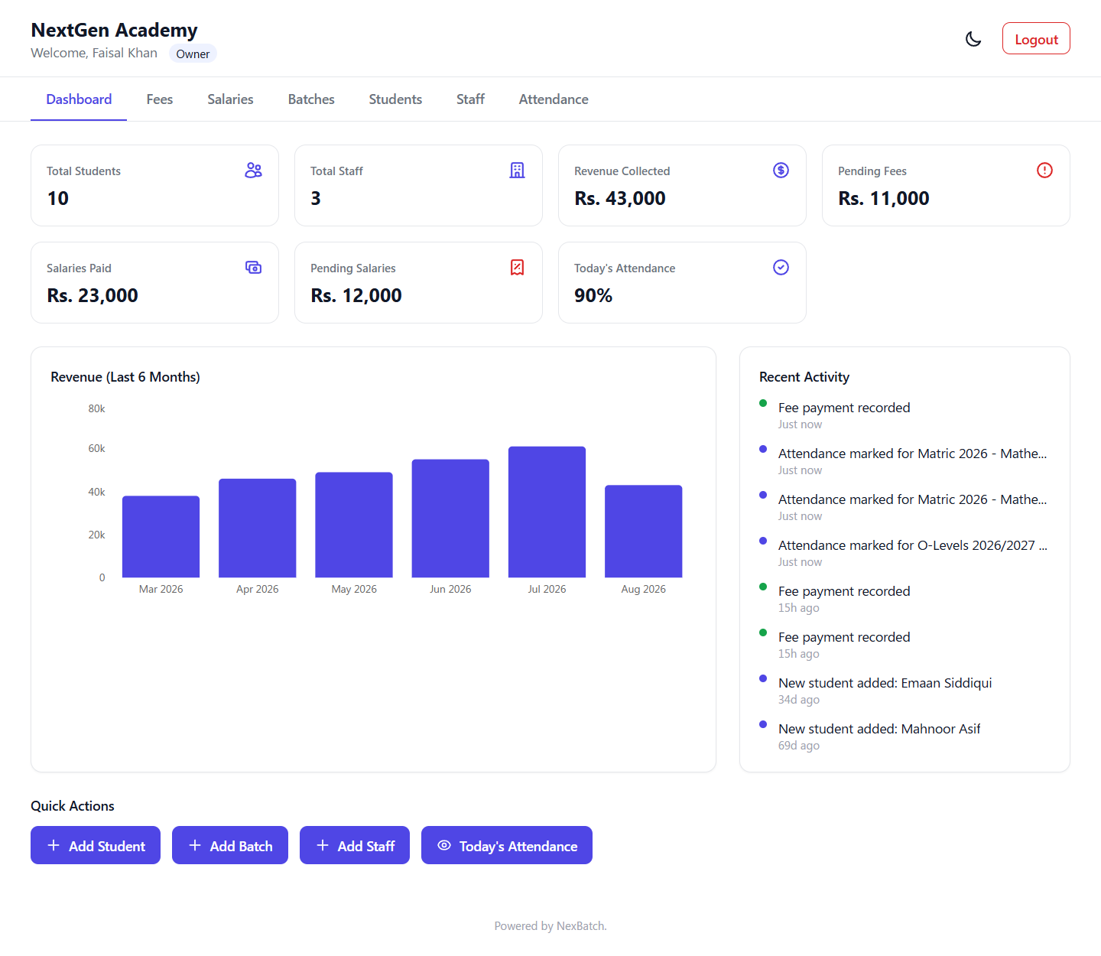The image size is (1101, 956).
Task: Click the Total Staff building icon
Action: pyautogui.click(x=518, y=170)
